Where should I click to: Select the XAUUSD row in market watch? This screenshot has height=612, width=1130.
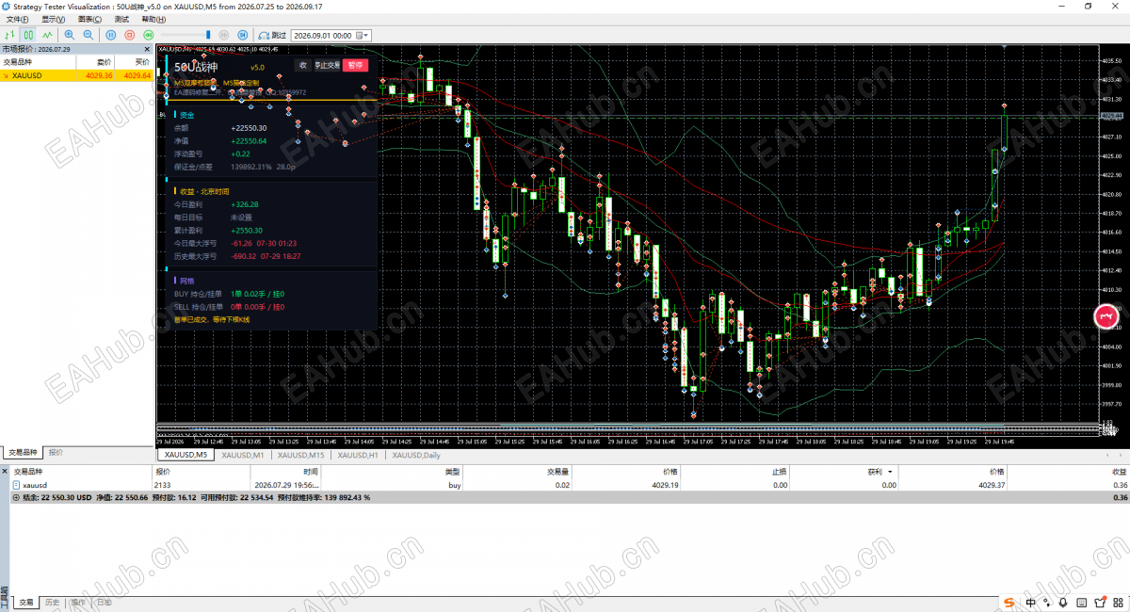pyautogui.click(x=77, y=75)
